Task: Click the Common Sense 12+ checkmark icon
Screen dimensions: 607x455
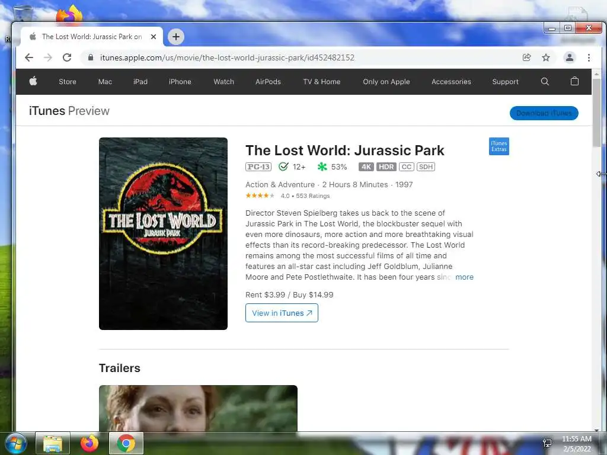Action: coord(283,166)
